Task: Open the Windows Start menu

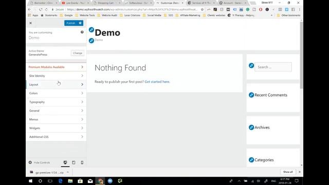Action: pos(31,181)
